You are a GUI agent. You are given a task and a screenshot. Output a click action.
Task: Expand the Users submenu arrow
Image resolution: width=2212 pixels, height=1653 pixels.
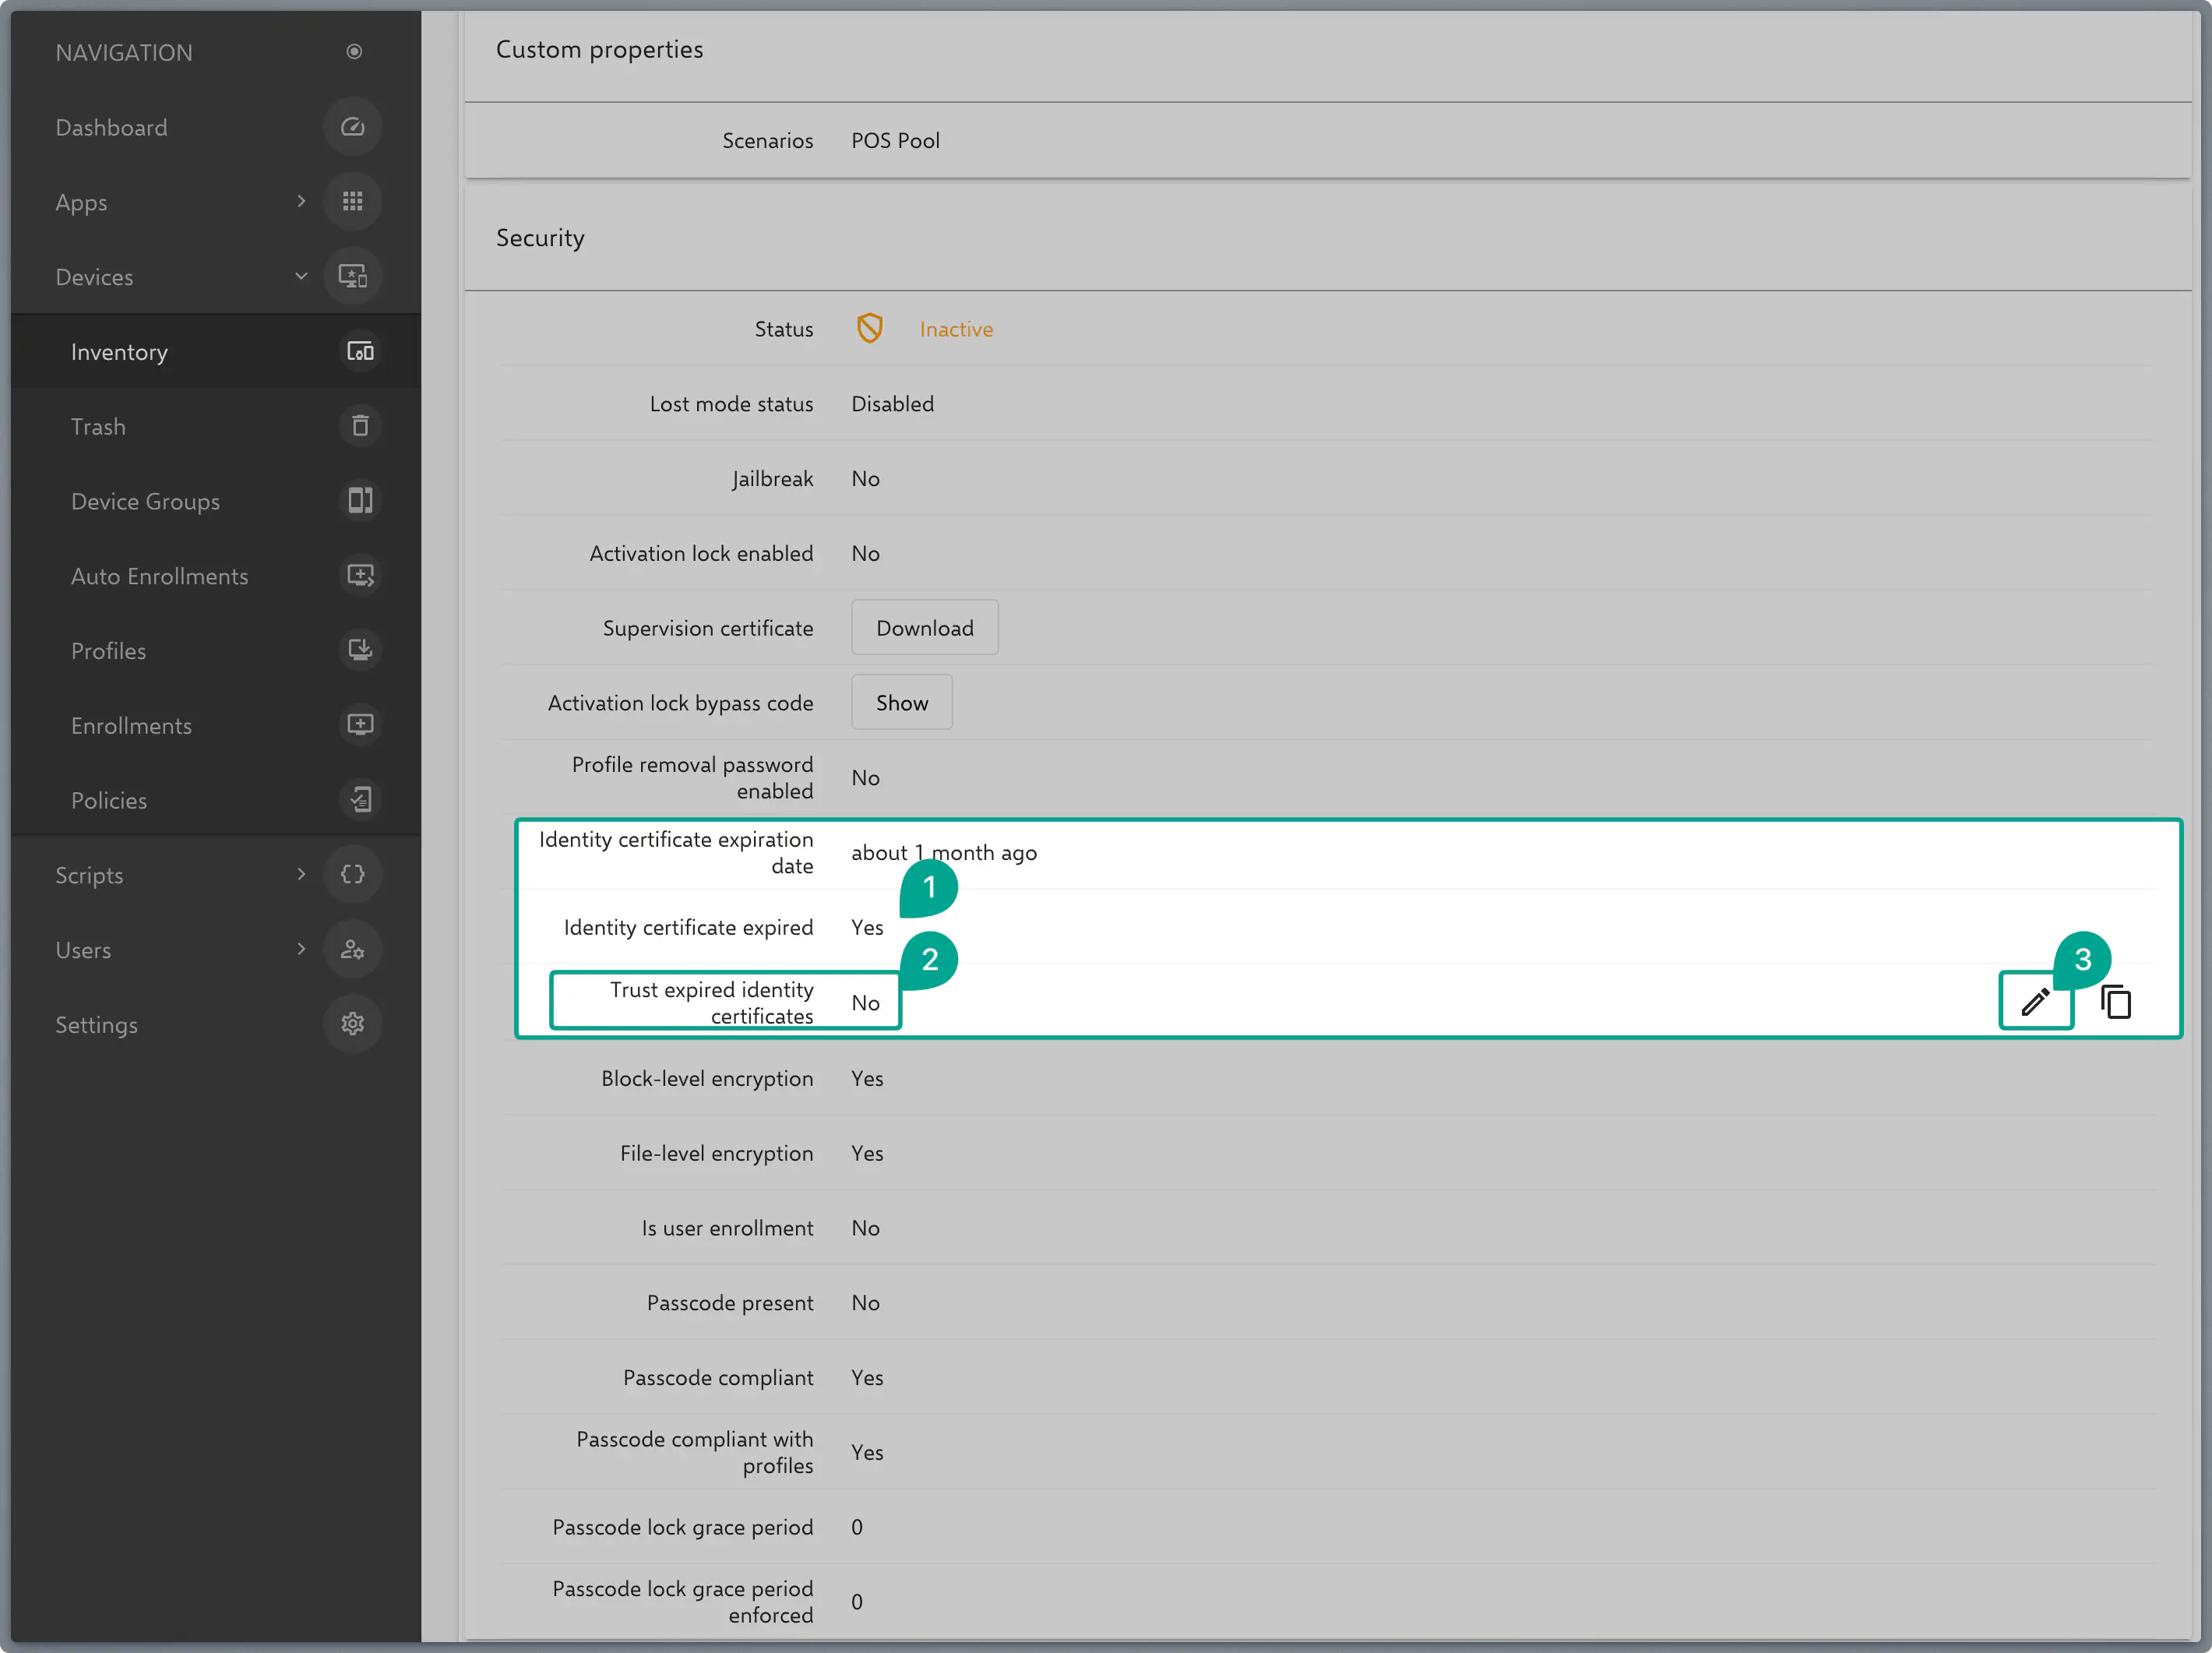tap(301, 949)
